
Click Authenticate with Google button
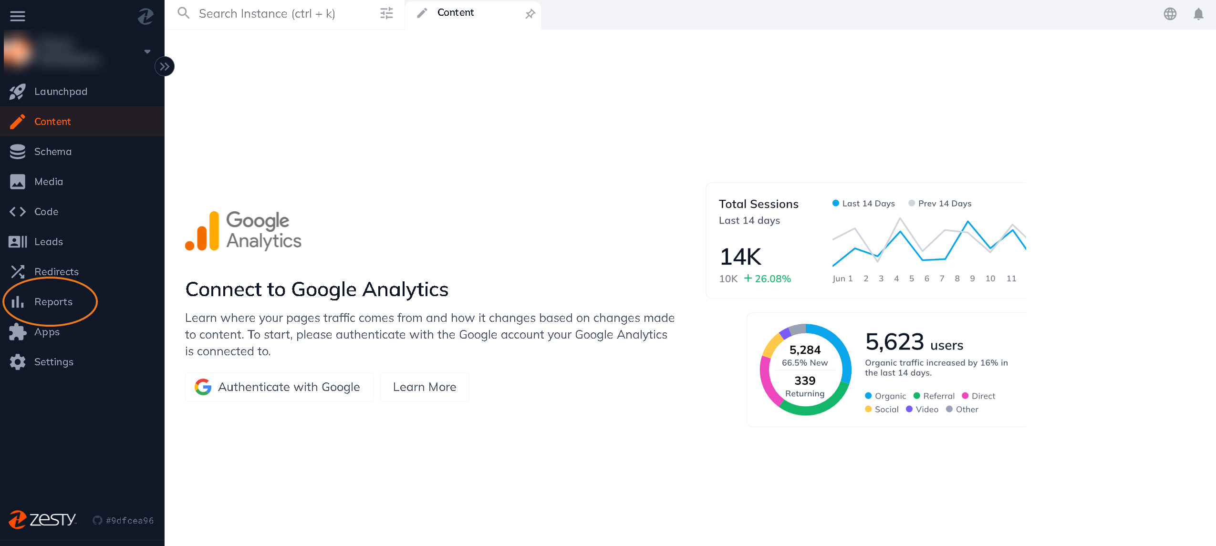[x=279, y=387]
